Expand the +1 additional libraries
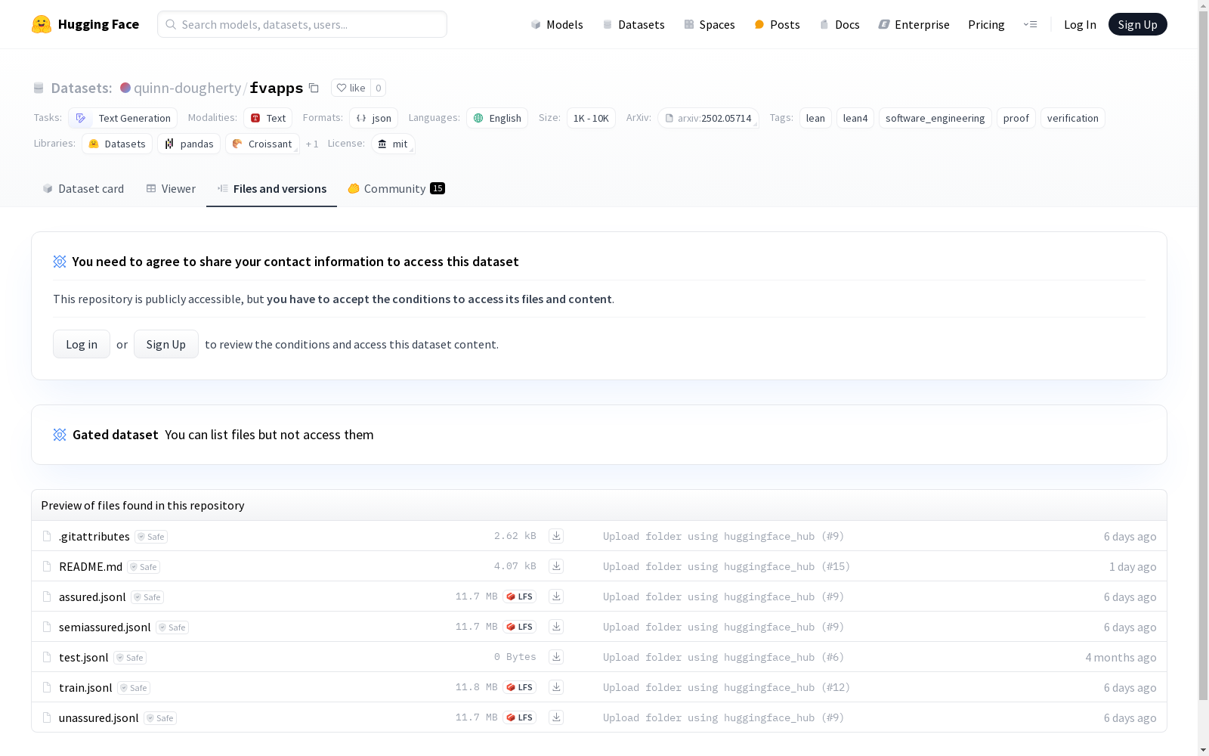Screen dimensions: 1209x756 coord(312,144)
